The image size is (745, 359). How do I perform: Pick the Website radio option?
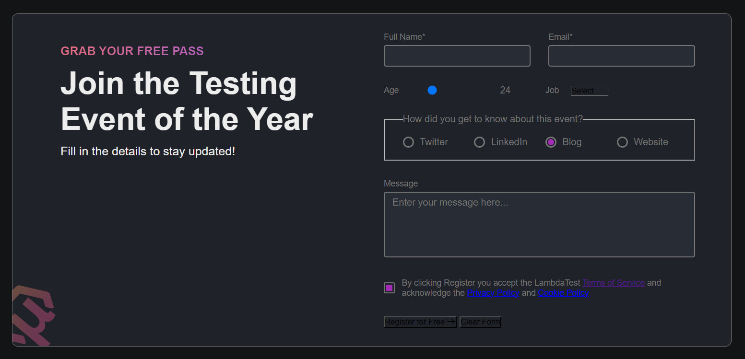tap(622, 142)
